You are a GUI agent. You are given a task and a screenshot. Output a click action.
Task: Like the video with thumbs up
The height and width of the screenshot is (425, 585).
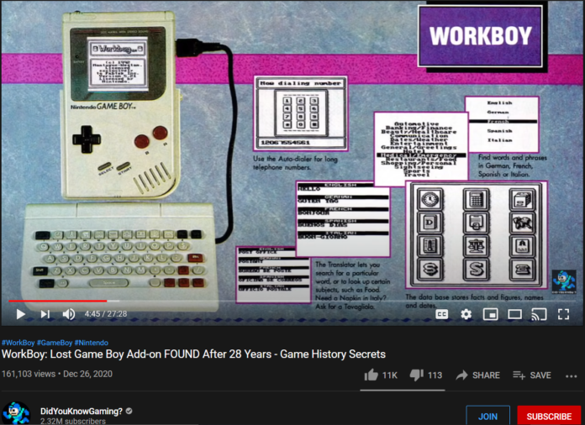pyautogui.click(x=381, y=375)
